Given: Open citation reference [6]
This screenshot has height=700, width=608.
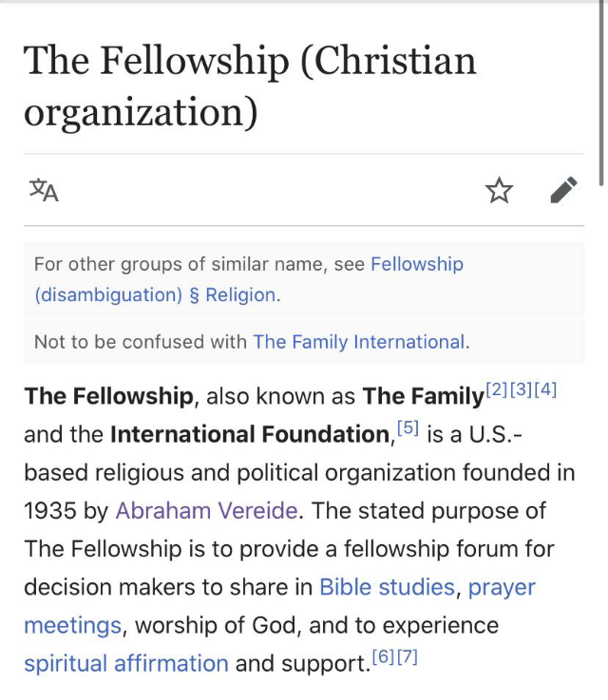Looking at the screenshot, I should (384, 656).
